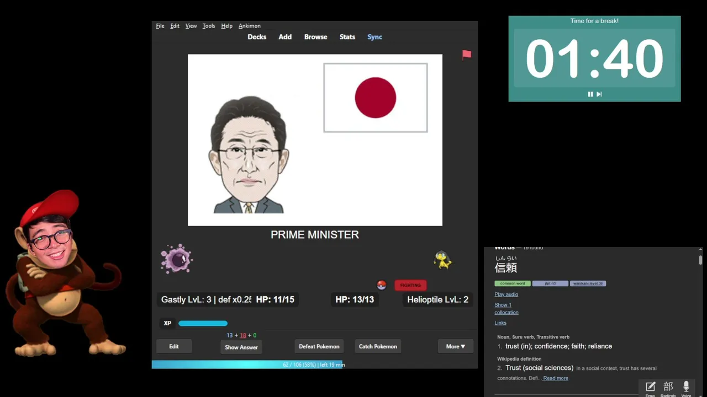Click the Edit card button
Viewport: 707px width, 397px height.
[x=174, y=346]
